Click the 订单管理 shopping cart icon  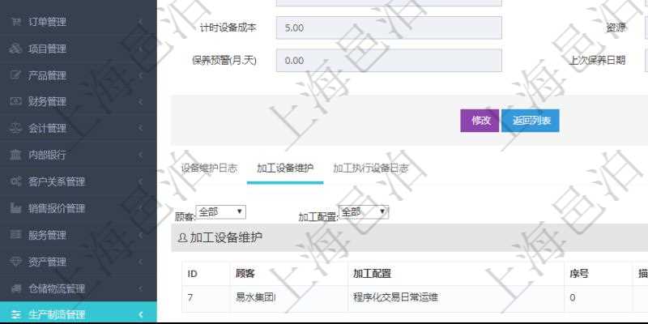pyautogui.click(x=15, y=22)
